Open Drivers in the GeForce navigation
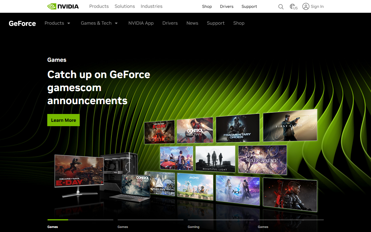Screen dimensions: 371x232 pos(170,23)
